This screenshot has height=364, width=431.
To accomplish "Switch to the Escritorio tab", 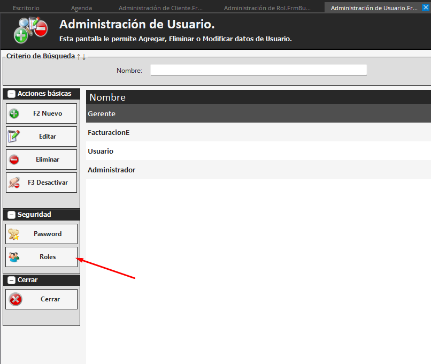I will pos(26,8).
